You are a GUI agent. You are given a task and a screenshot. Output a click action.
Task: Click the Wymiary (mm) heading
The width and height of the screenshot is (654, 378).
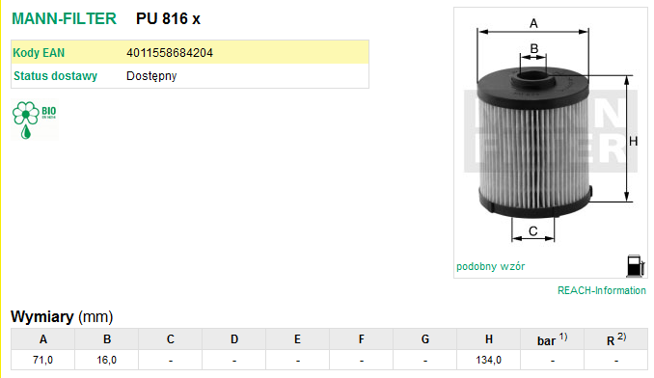pos(62,316)
